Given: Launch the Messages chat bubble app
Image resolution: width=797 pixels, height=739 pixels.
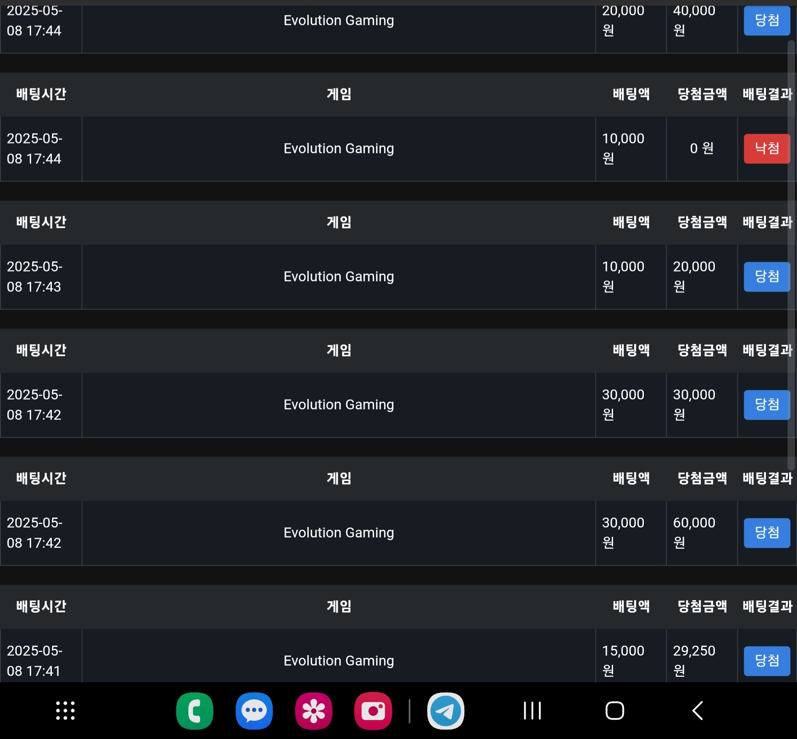Looking at the screenshot, I should pyautogui.click(x=254, y=711).
